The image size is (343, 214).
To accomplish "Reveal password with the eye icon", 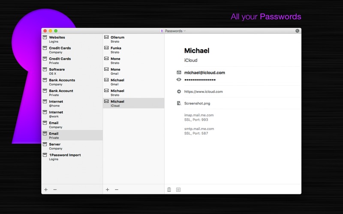I will (179, 80).
